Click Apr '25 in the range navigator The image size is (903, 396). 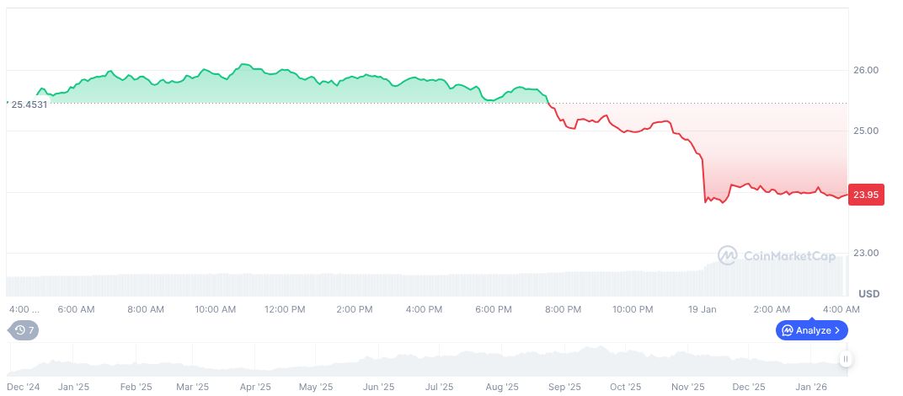coord(255,387)
